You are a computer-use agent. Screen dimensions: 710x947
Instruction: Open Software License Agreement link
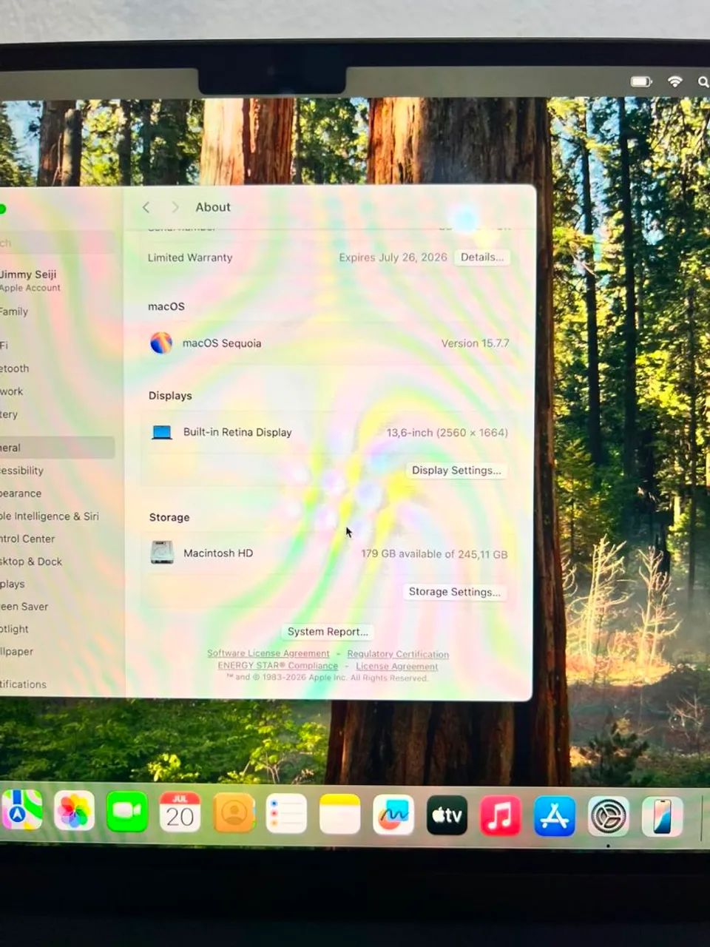pyautogui.click(x=268, y=653)
